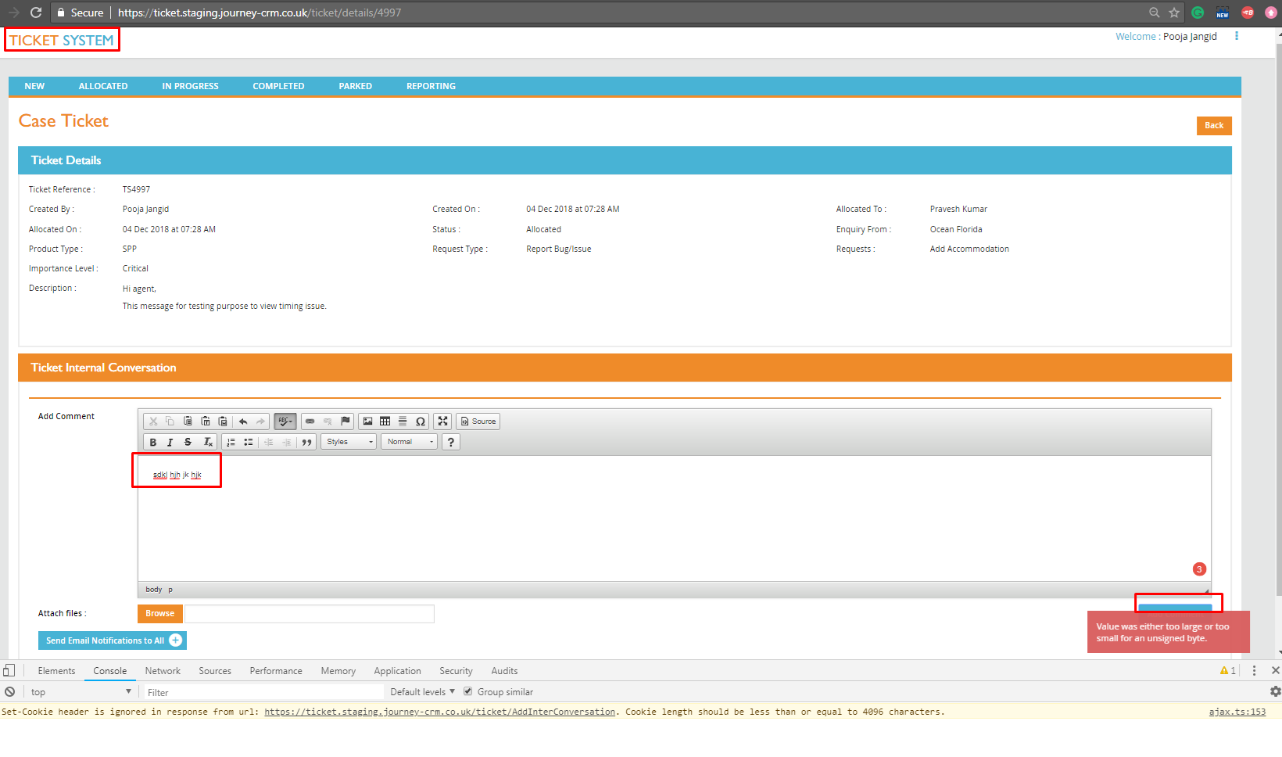
Task: Insert block quote in editor
Action: (x=307, y=442)
